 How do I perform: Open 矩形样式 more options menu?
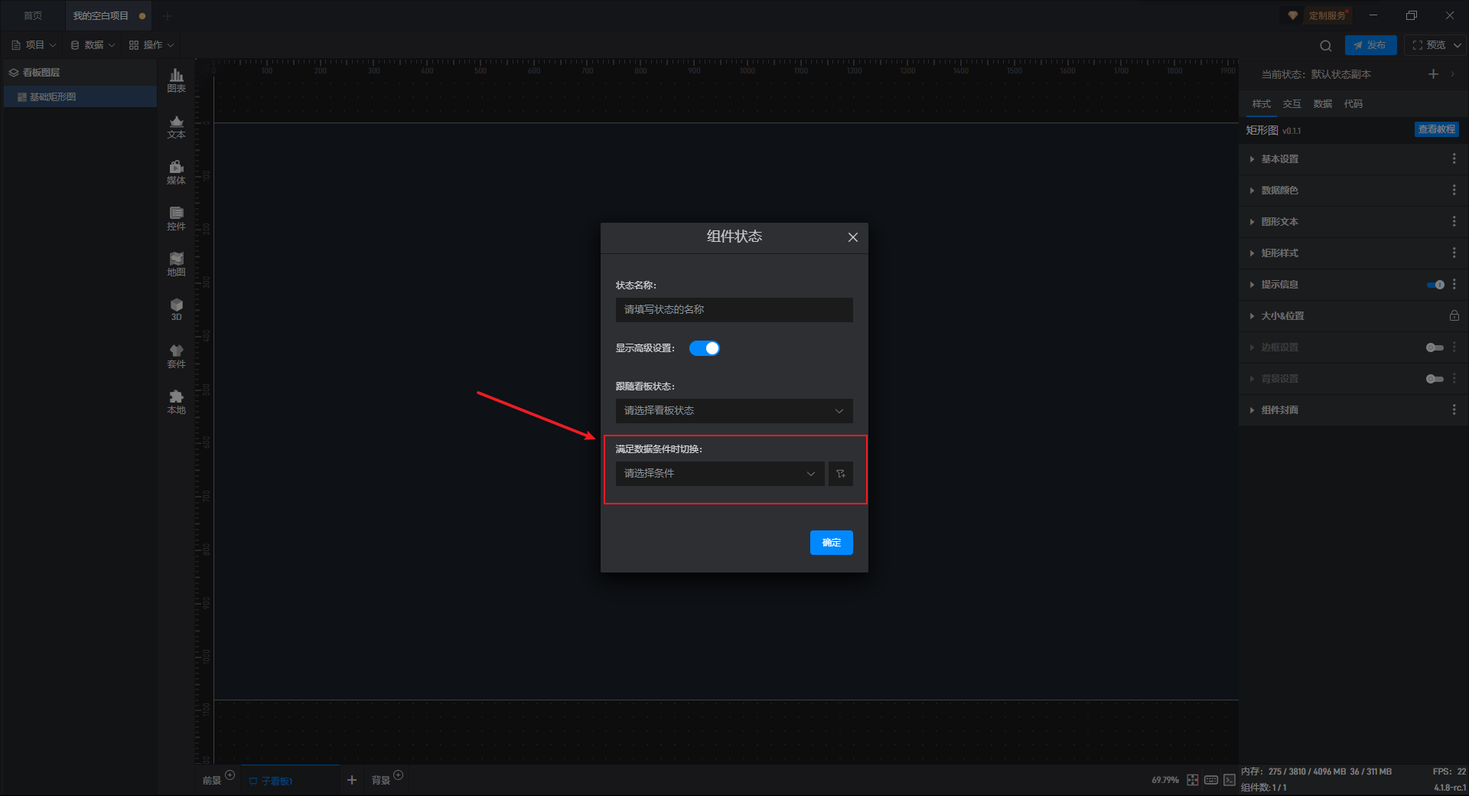click(1454, 253)
